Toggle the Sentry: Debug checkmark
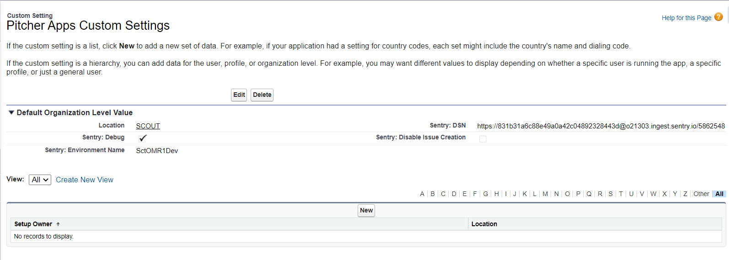Image resolution: width=729 pixels, height=260 pixels. [x=142, y=138]
